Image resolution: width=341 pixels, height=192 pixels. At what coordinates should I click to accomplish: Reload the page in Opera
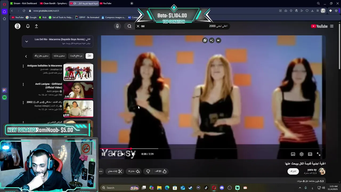(24, 11)
